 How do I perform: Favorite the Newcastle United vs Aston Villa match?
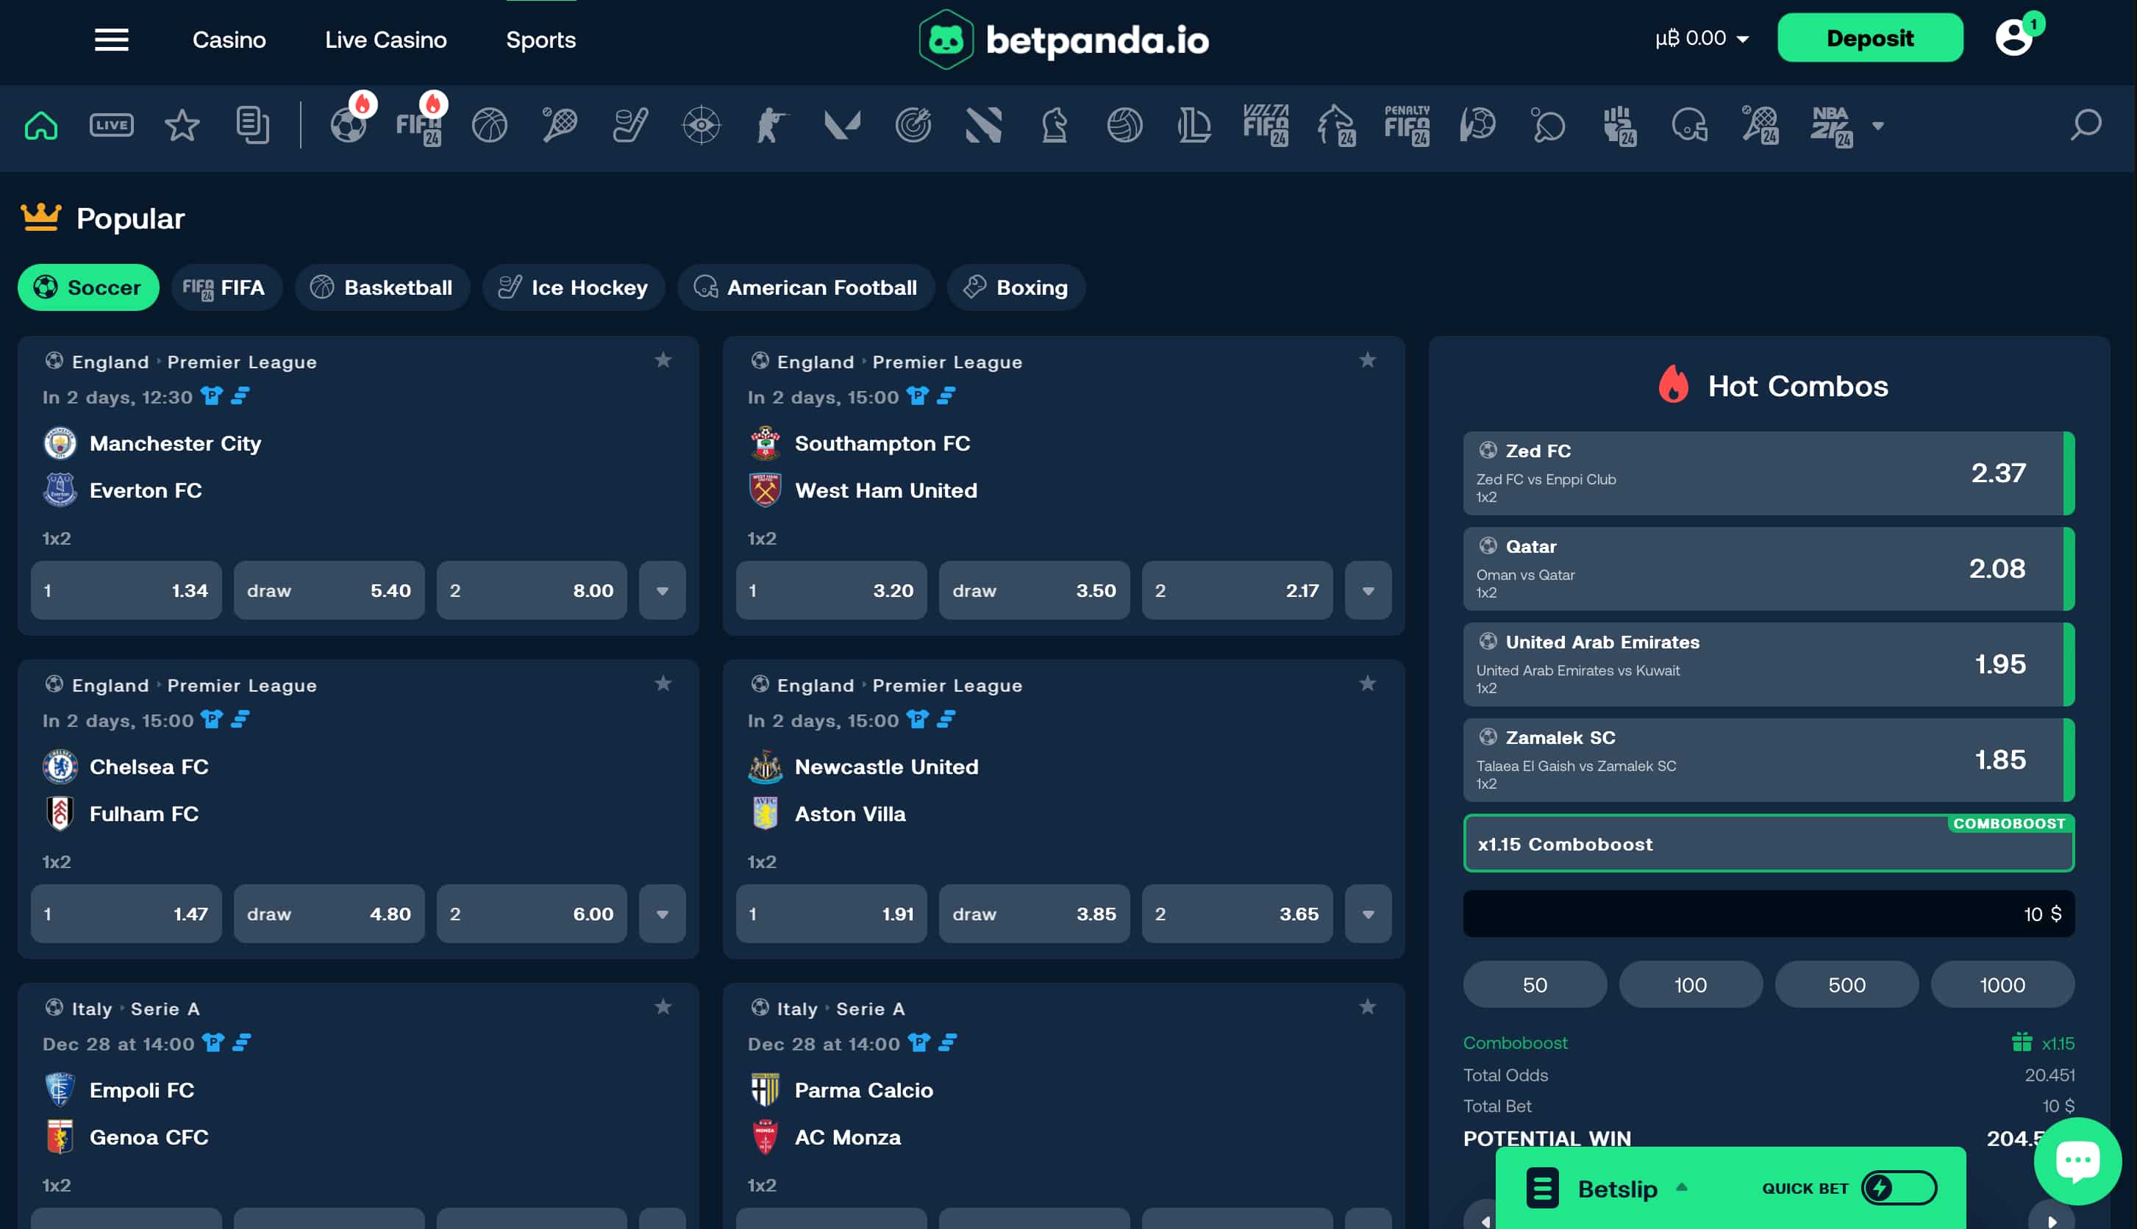coord(1368,684)
